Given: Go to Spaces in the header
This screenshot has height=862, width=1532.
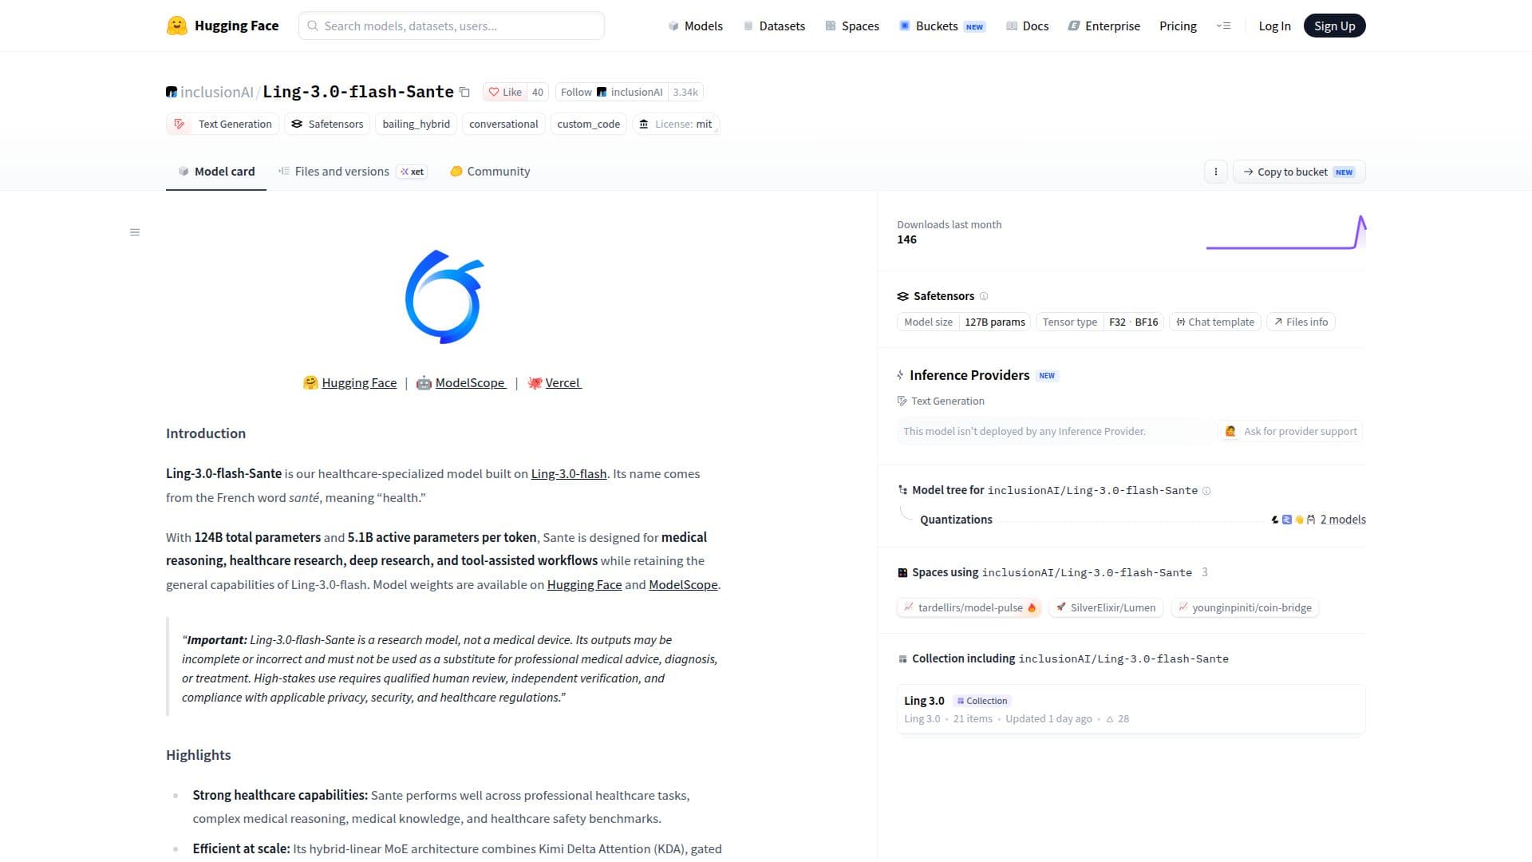Looking at the screenshot, I should 851,26.
